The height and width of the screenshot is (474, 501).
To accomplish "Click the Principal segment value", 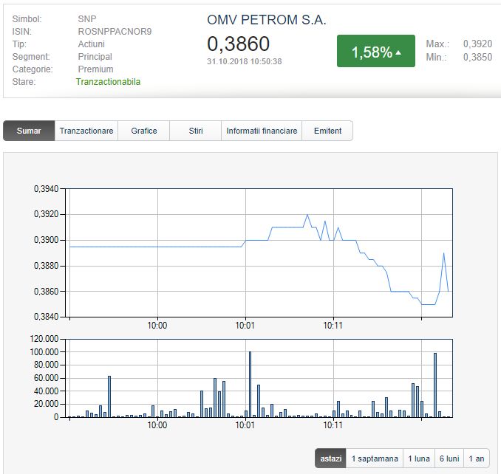I will [x=95, y=57].
